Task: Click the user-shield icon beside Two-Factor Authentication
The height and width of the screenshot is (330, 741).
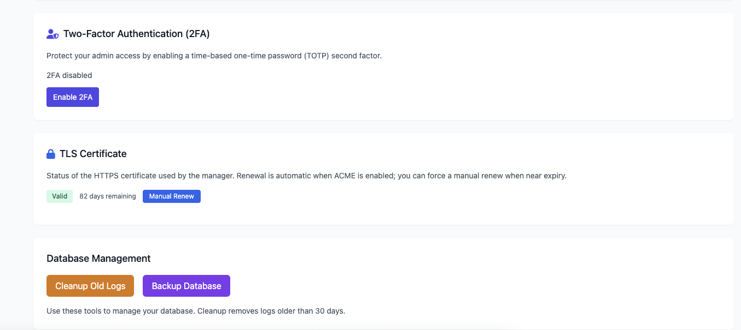Action: 52,34
